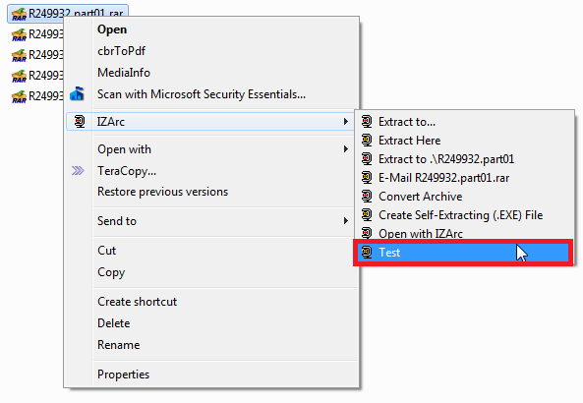Expand the IZArc submenu arrow
583x403 pixels.
(346, 122)
